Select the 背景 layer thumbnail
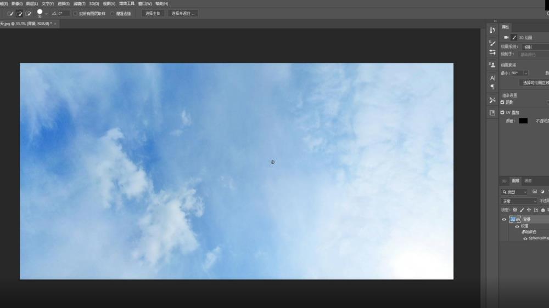Viewport: 549px width, 308px height. 515,220
